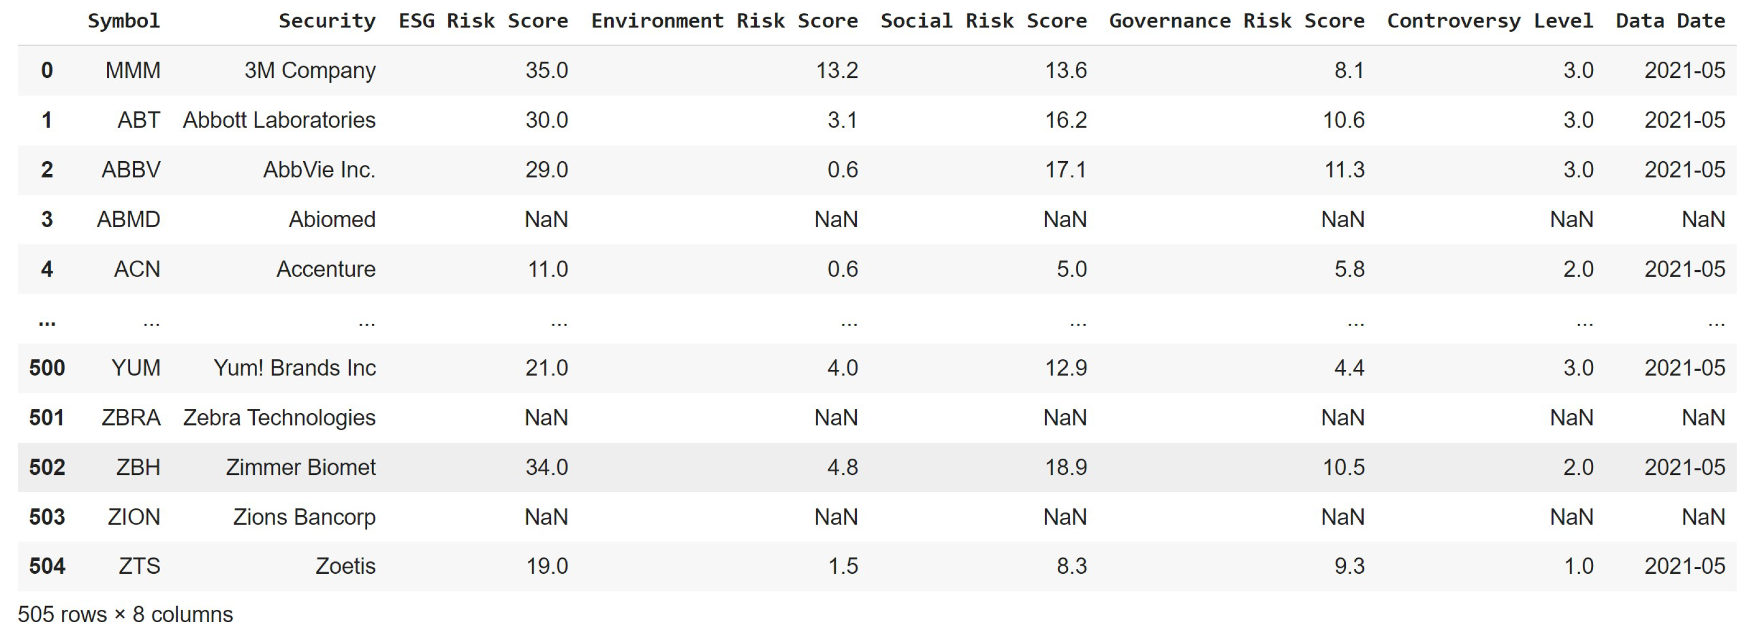Click the Zoetis security cell
This screenshot has height=635, width=1749.
[x=345, y=566]
